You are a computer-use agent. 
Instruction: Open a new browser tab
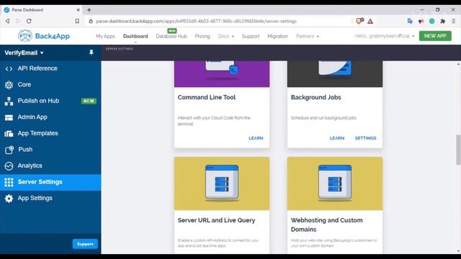coord(89,9)
